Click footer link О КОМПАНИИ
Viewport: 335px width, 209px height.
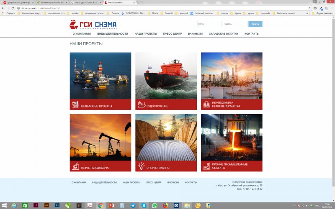[x=79, y=182]
